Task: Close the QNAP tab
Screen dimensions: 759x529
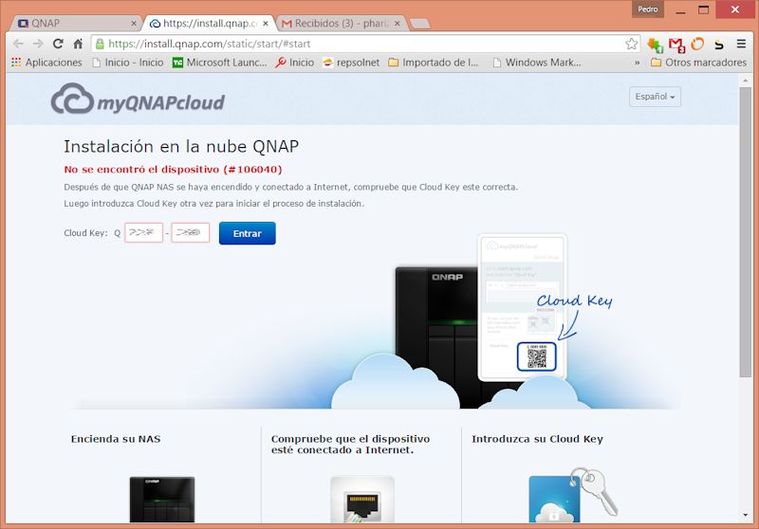Action: (x=134, y=23)
